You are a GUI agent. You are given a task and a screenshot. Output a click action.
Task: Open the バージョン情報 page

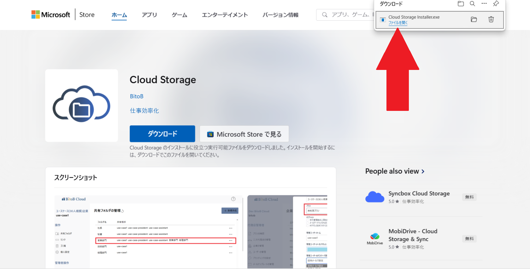point(280,15)
